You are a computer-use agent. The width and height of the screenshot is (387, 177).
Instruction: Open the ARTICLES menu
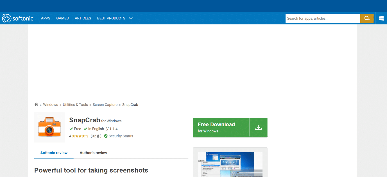coord(83,18)
